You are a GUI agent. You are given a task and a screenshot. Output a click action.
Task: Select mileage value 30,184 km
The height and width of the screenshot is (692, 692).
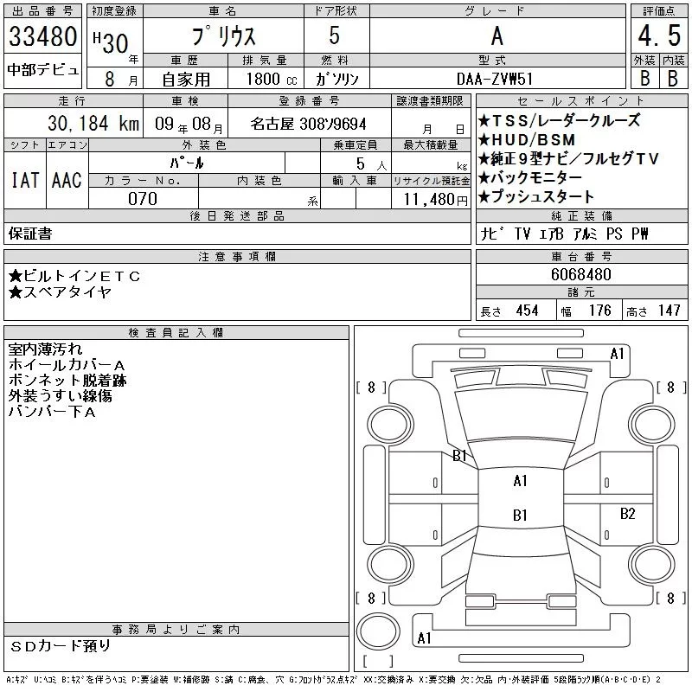[x=93, y=123]
